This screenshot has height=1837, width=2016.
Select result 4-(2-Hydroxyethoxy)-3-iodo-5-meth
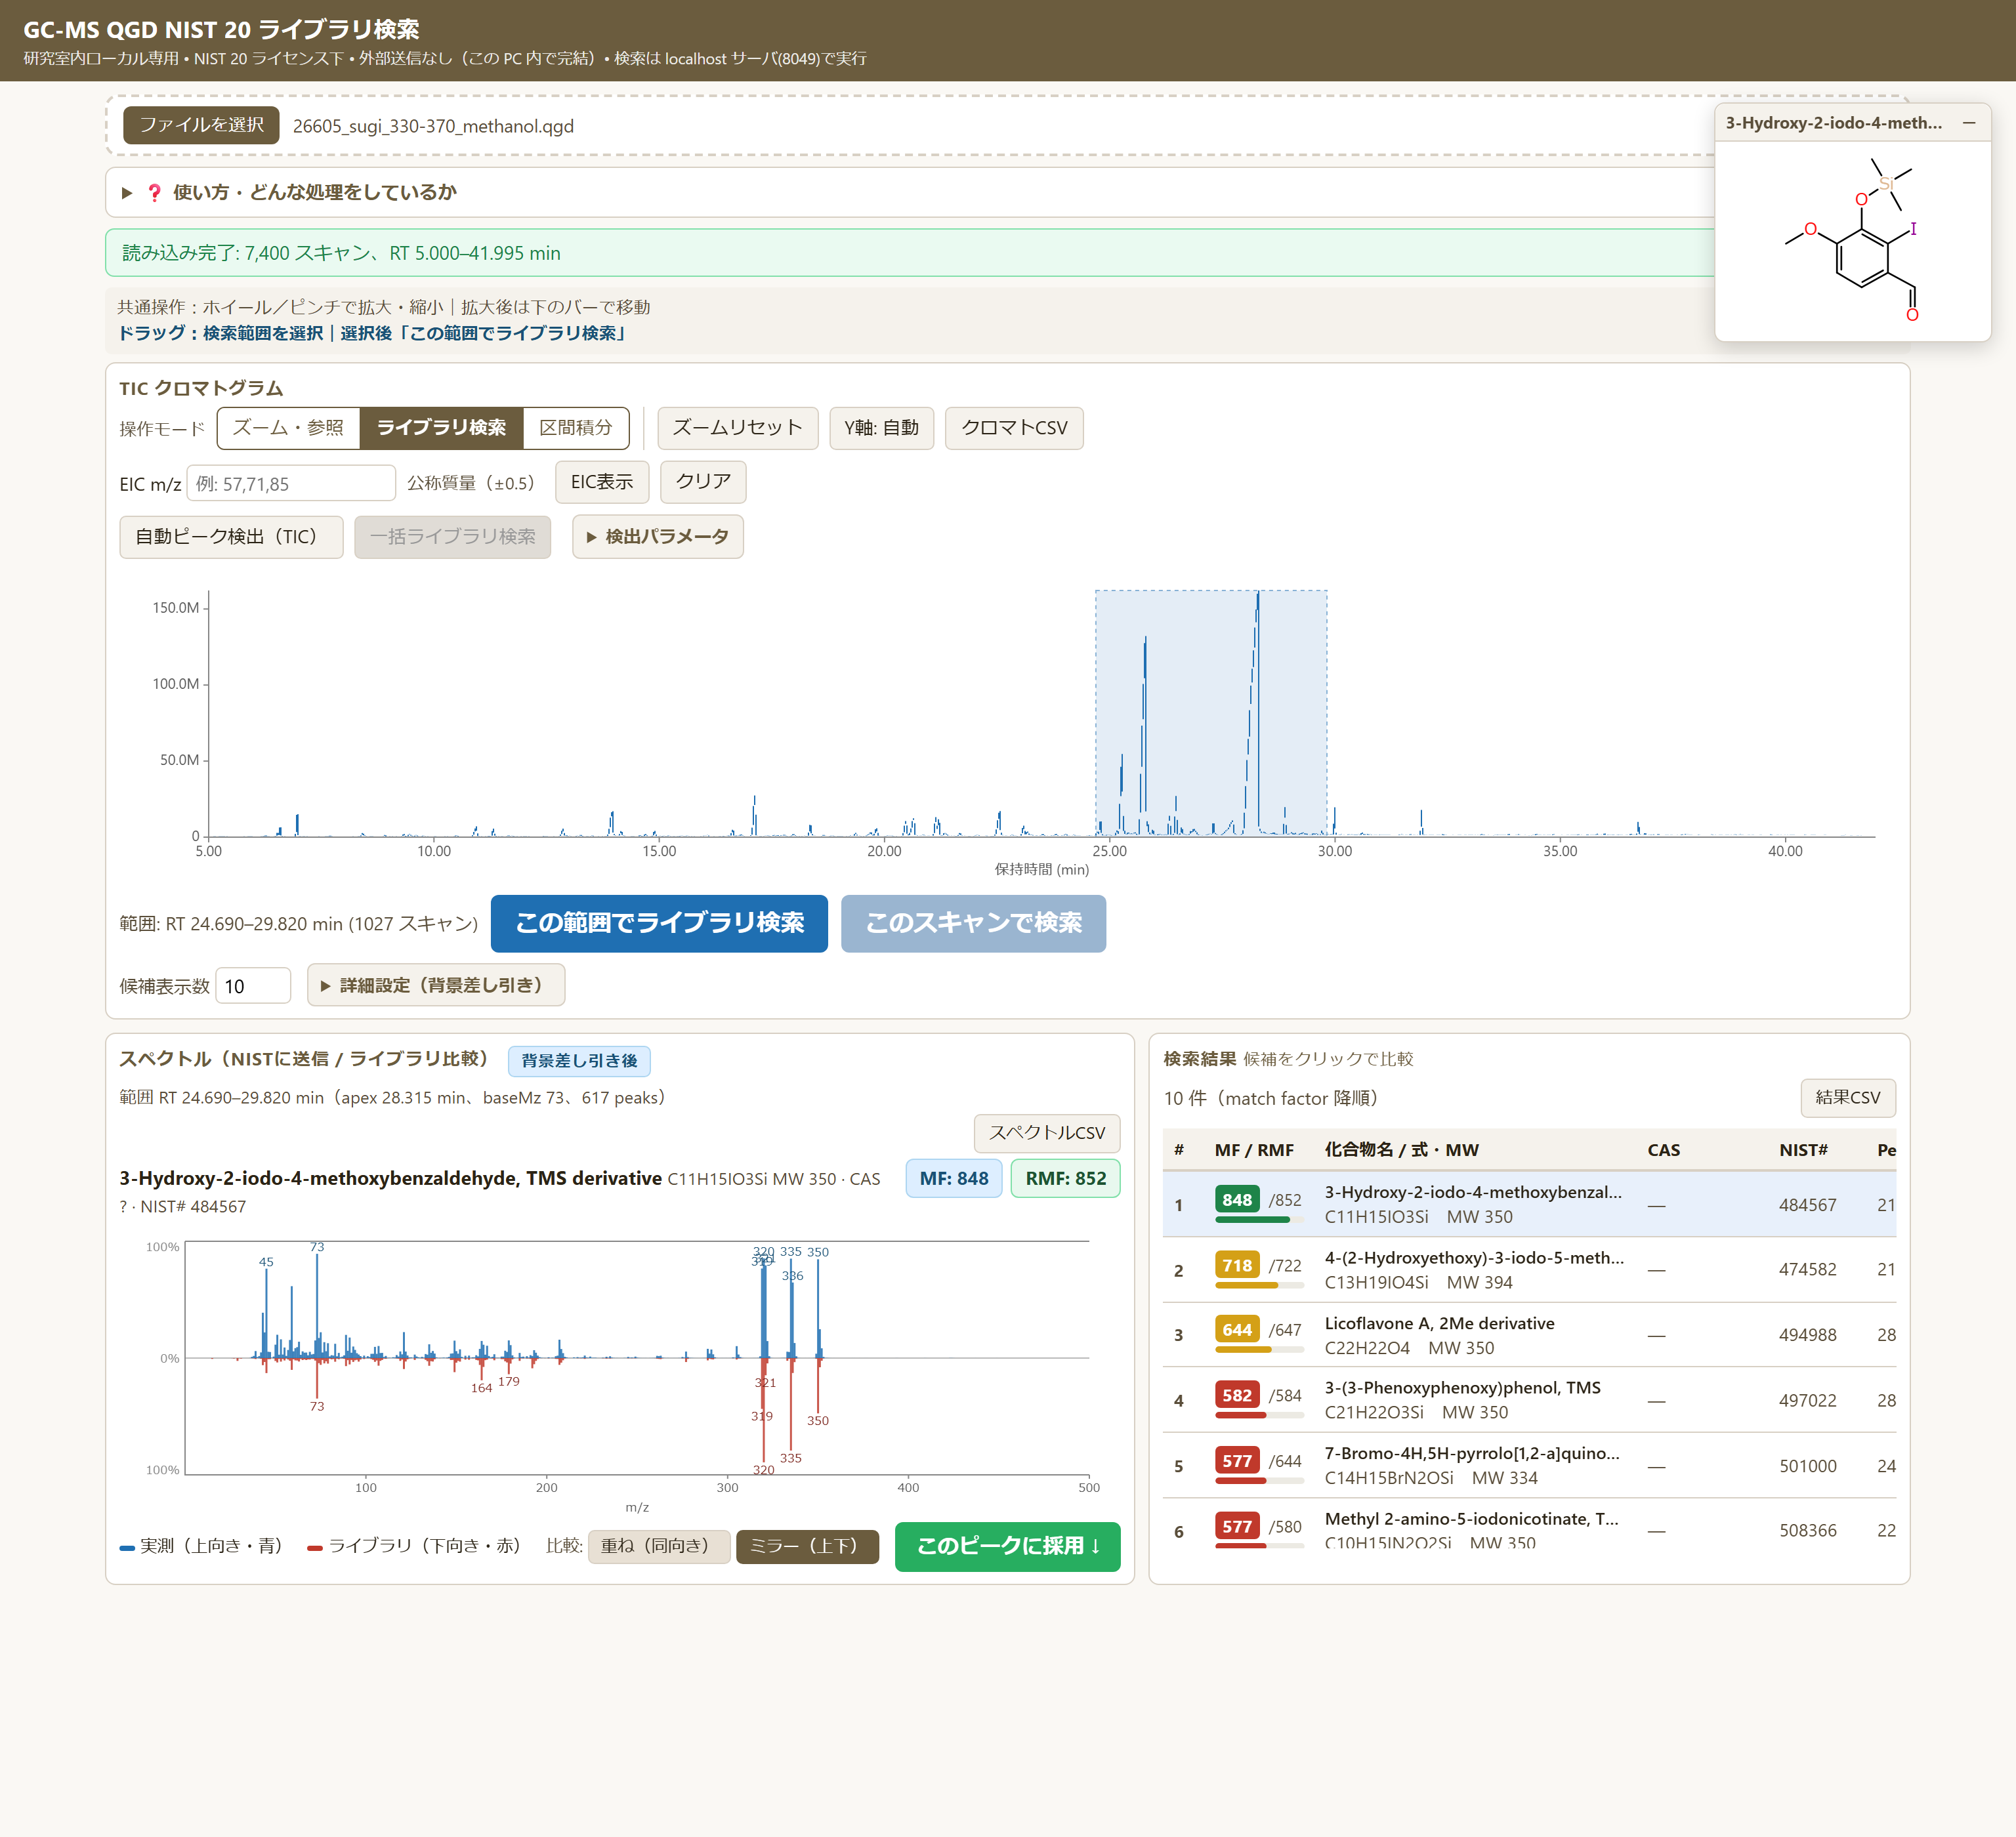pyautogui.click(x=1529, y=1269)
